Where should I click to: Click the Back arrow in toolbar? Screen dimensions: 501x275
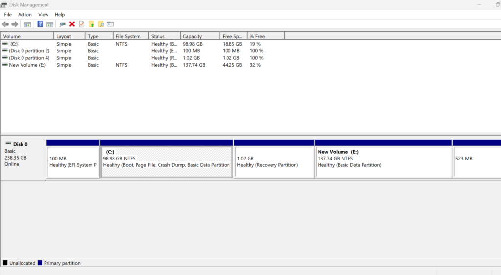coord(5,24)
